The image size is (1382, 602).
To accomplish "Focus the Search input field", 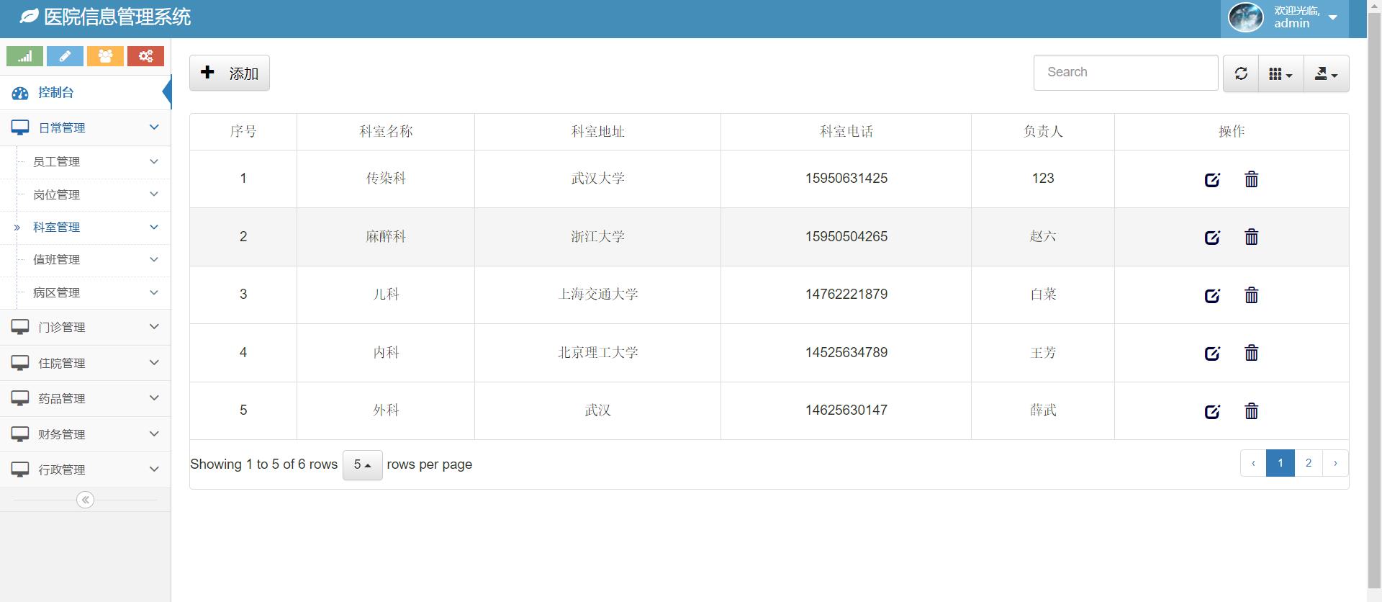I will (1126, 73).
